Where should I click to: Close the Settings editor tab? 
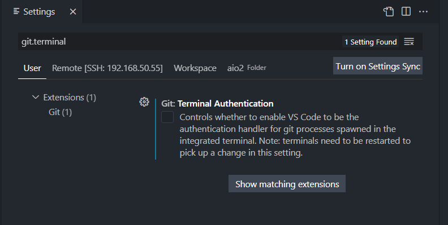pyautogui.click(x=73, y=12)
